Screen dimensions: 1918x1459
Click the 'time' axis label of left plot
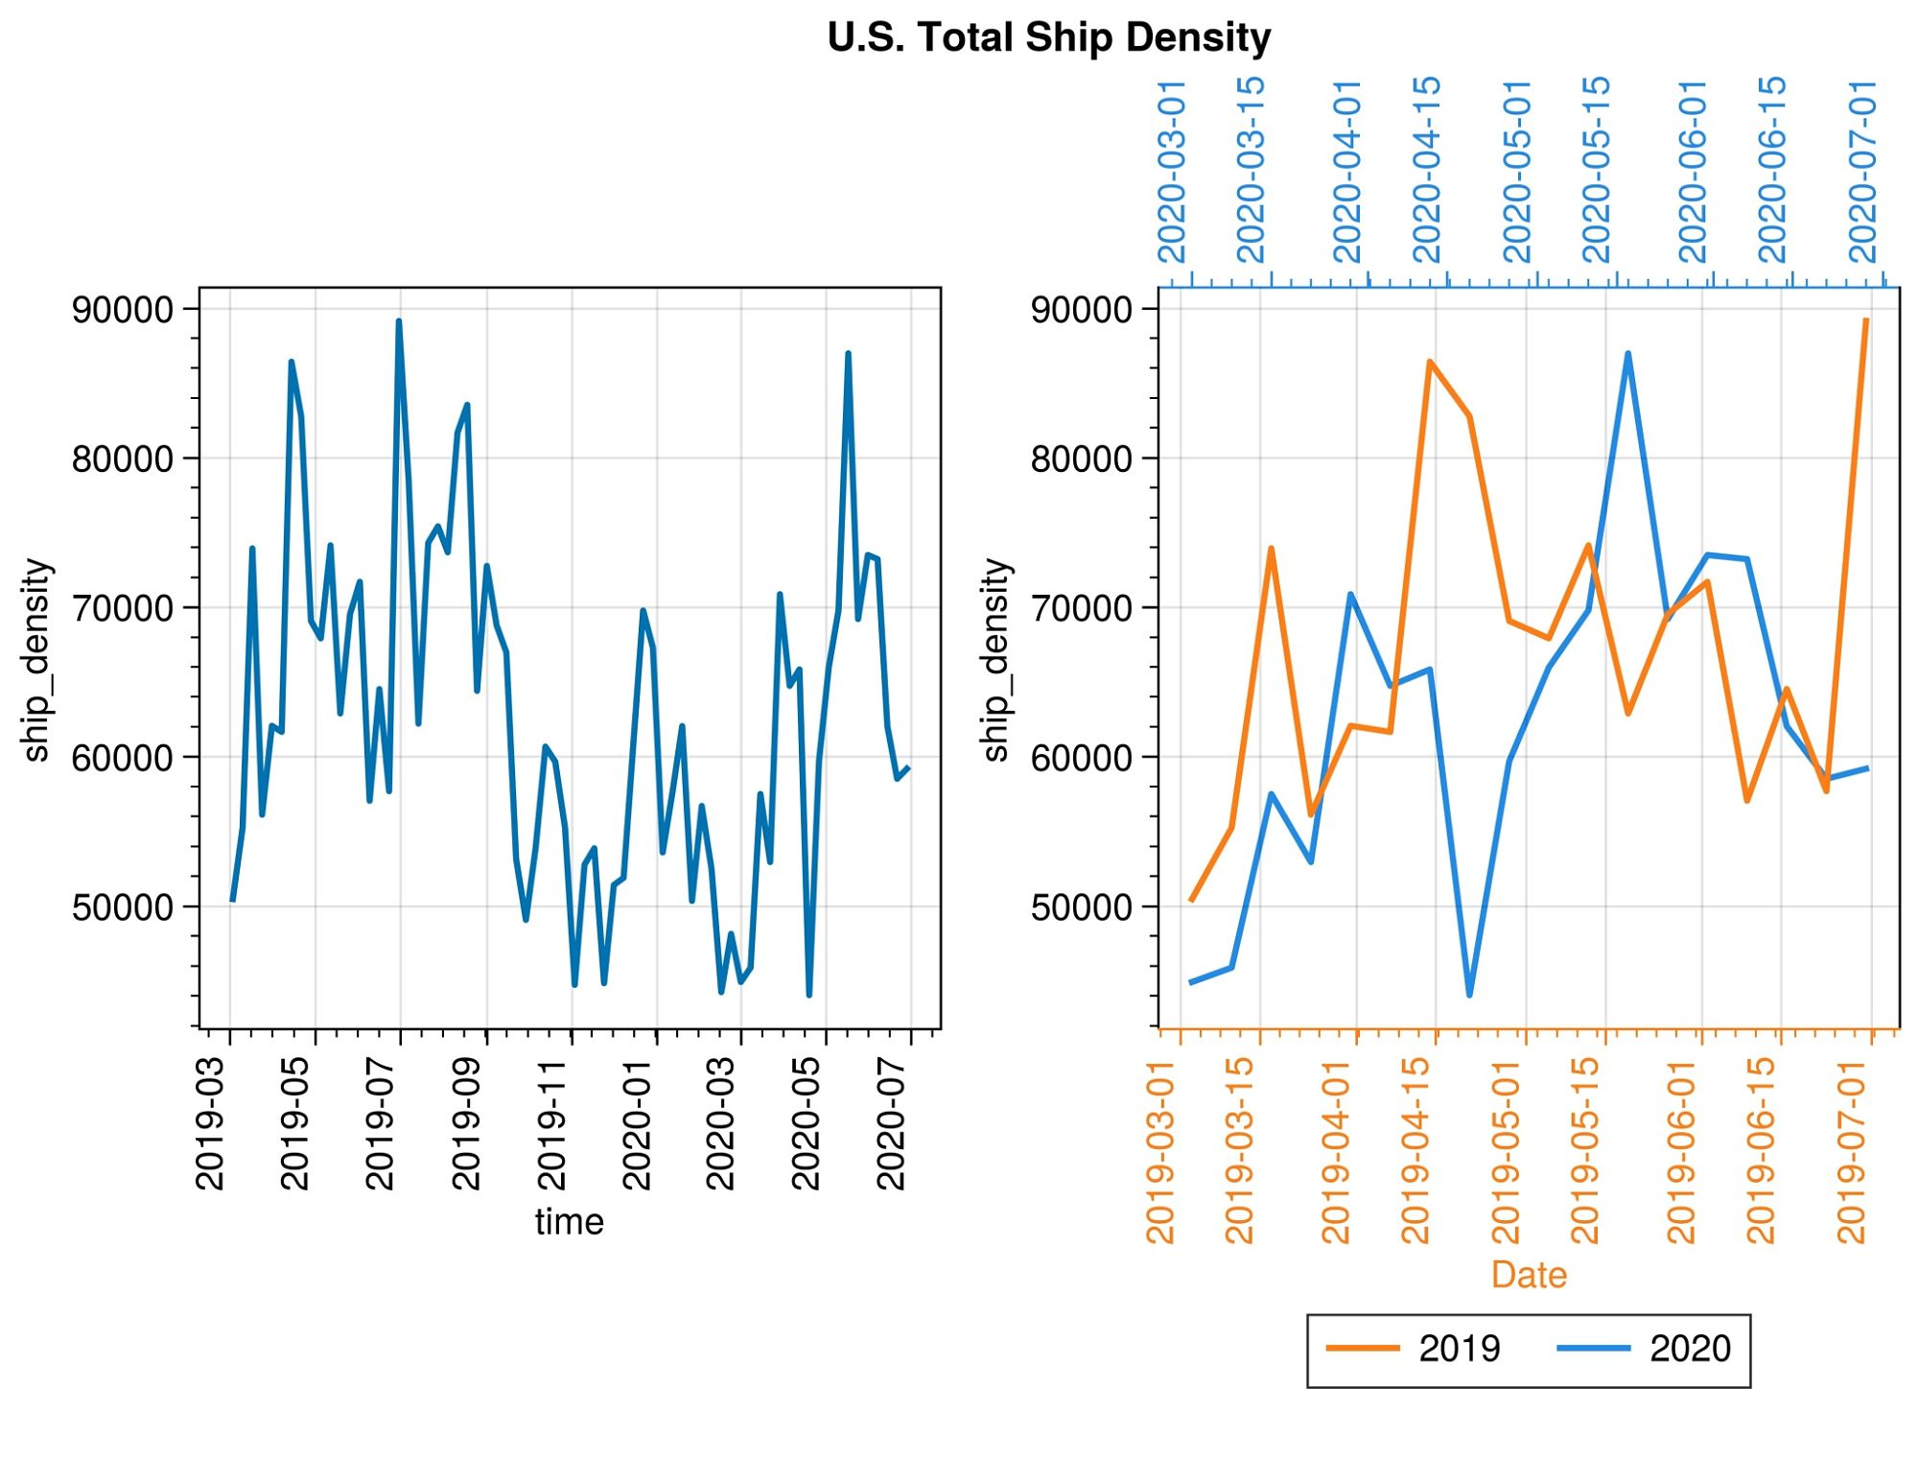click(x=570, y=1222)
